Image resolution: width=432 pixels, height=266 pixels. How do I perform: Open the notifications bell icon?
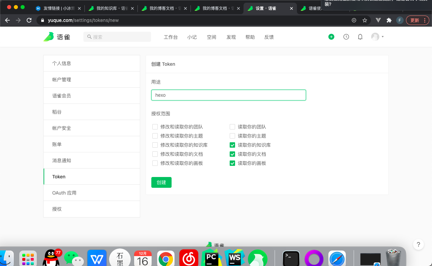click(x=360, y=37)
